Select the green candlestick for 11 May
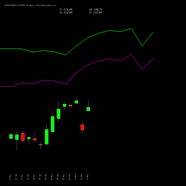Screen dimensions: 186x186 coord(76,102)
